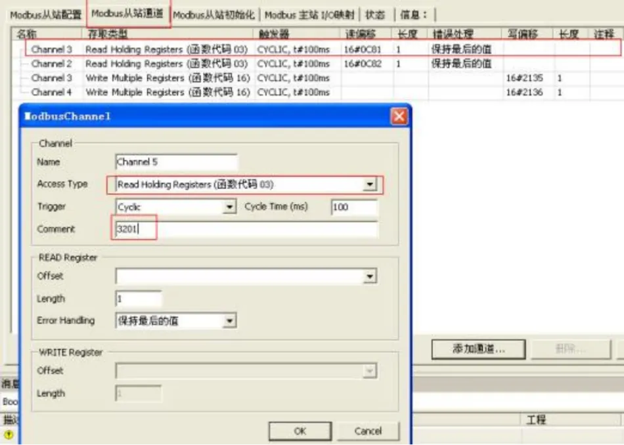Click the 添加通道 button
The image size is (624, 445).
(x=479, y=349)
